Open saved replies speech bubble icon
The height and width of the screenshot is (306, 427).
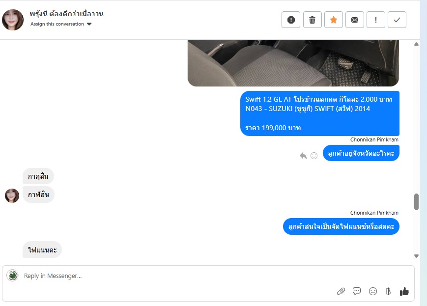(357, 291)
